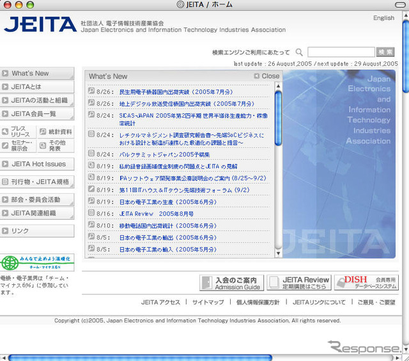Open the 部会・委員会活動 menu item
The height and width of the screenshot is (361, 409).
tap(37, 200)
